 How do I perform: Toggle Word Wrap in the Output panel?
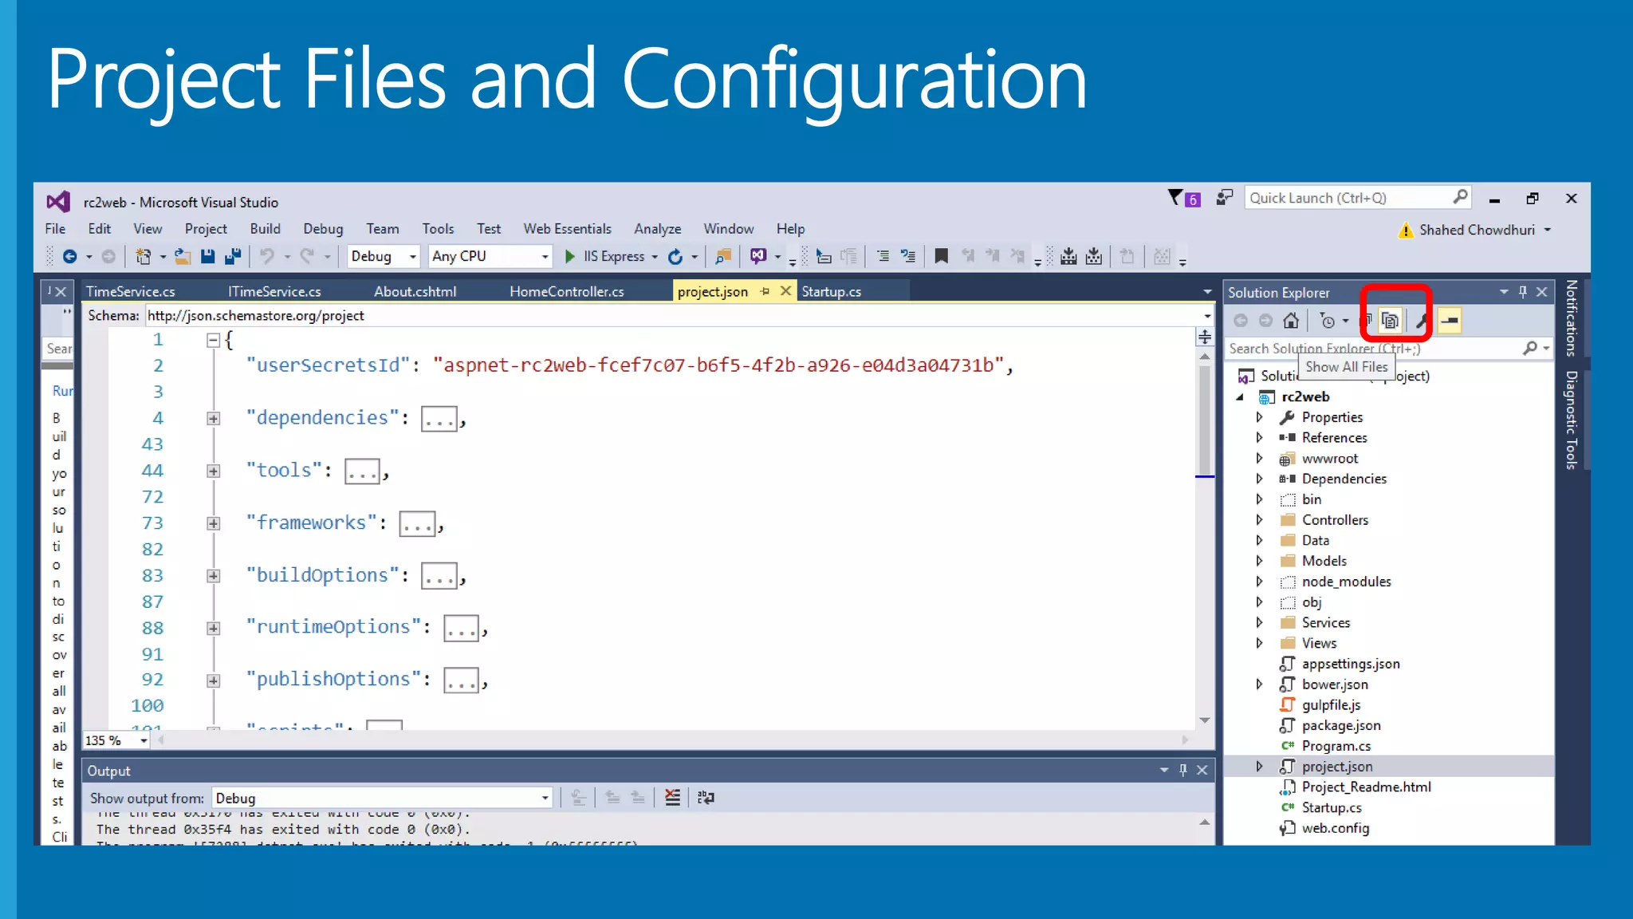pyautogui.click(x=706, y=797)
